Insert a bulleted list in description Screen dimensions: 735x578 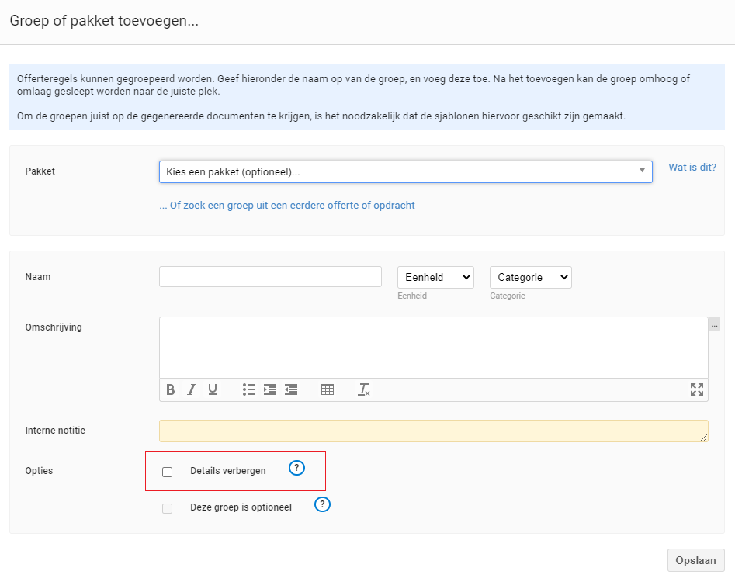point(249,389)
